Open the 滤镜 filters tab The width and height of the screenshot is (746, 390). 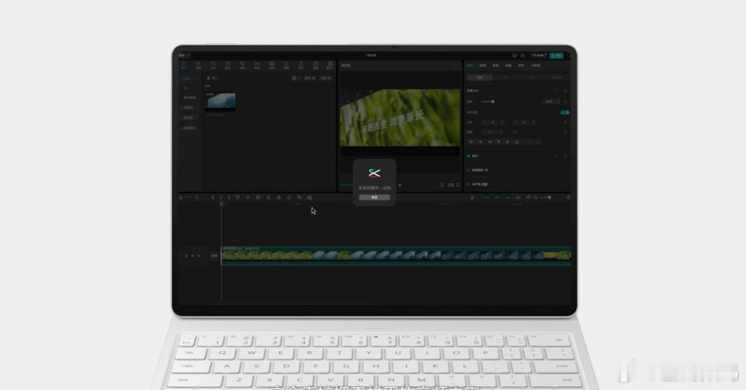[x=286, y=65]
